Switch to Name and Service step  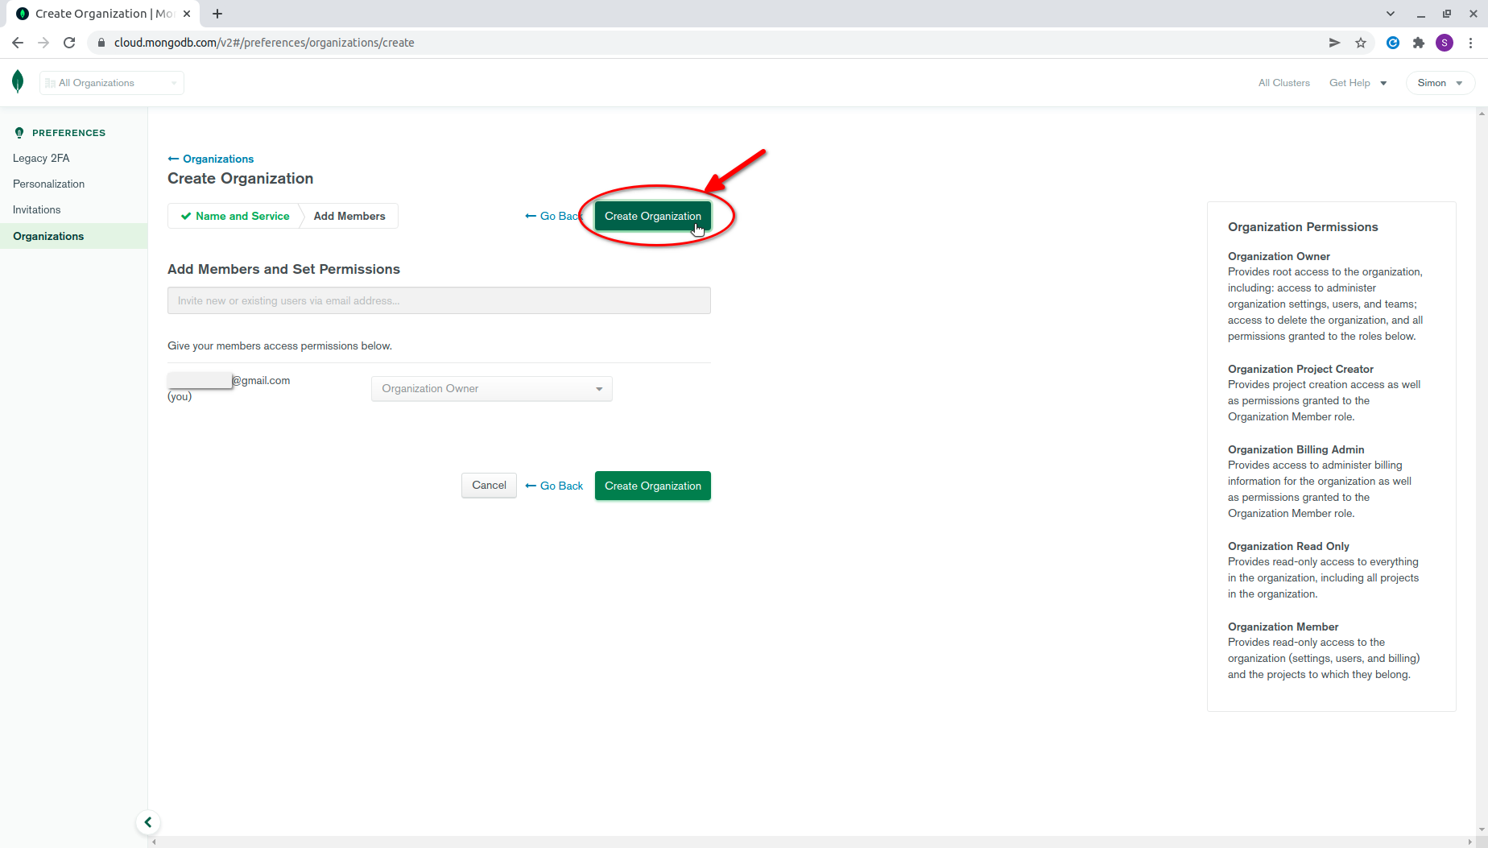(235, 216)
